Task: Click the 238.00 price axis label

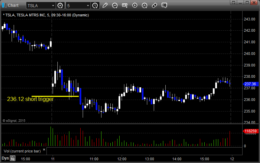Action: 249,76
